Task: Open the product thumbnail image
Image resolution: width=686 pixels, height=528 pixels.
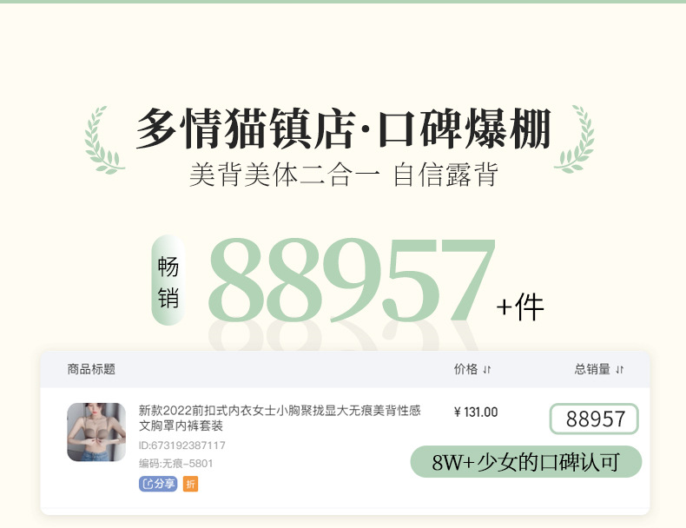Action: 96,432
